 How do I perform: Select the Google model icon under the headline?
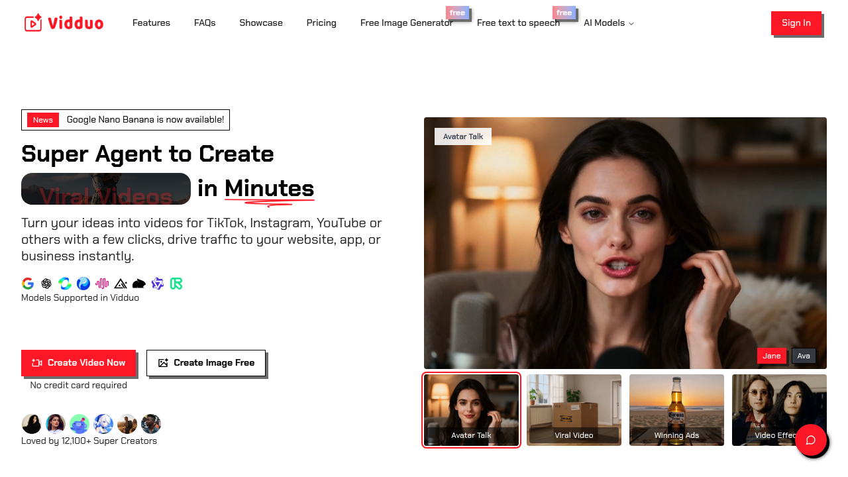click(x=27, y=284)
